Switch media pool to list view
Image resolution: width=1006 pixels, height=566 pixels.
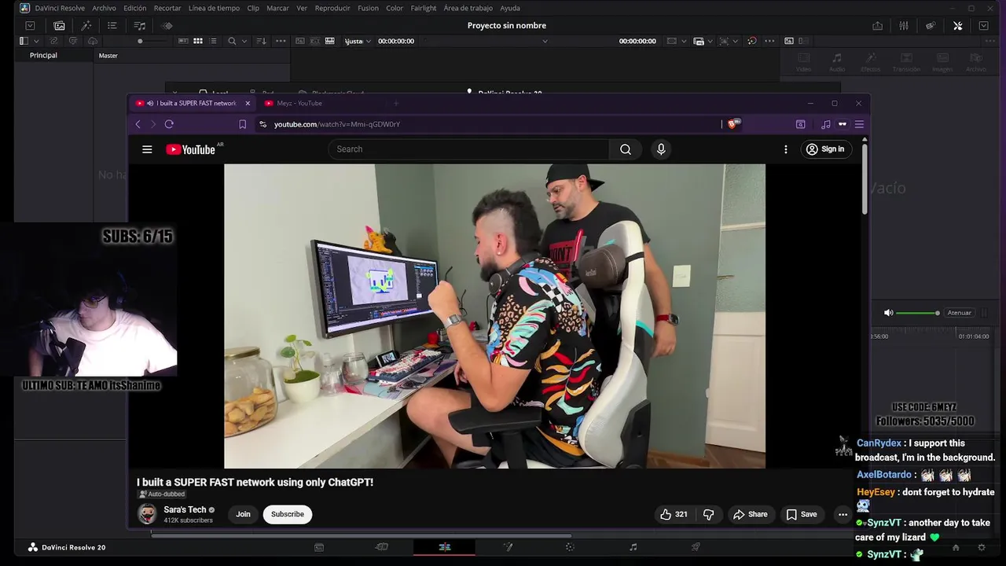click(213, 41)
